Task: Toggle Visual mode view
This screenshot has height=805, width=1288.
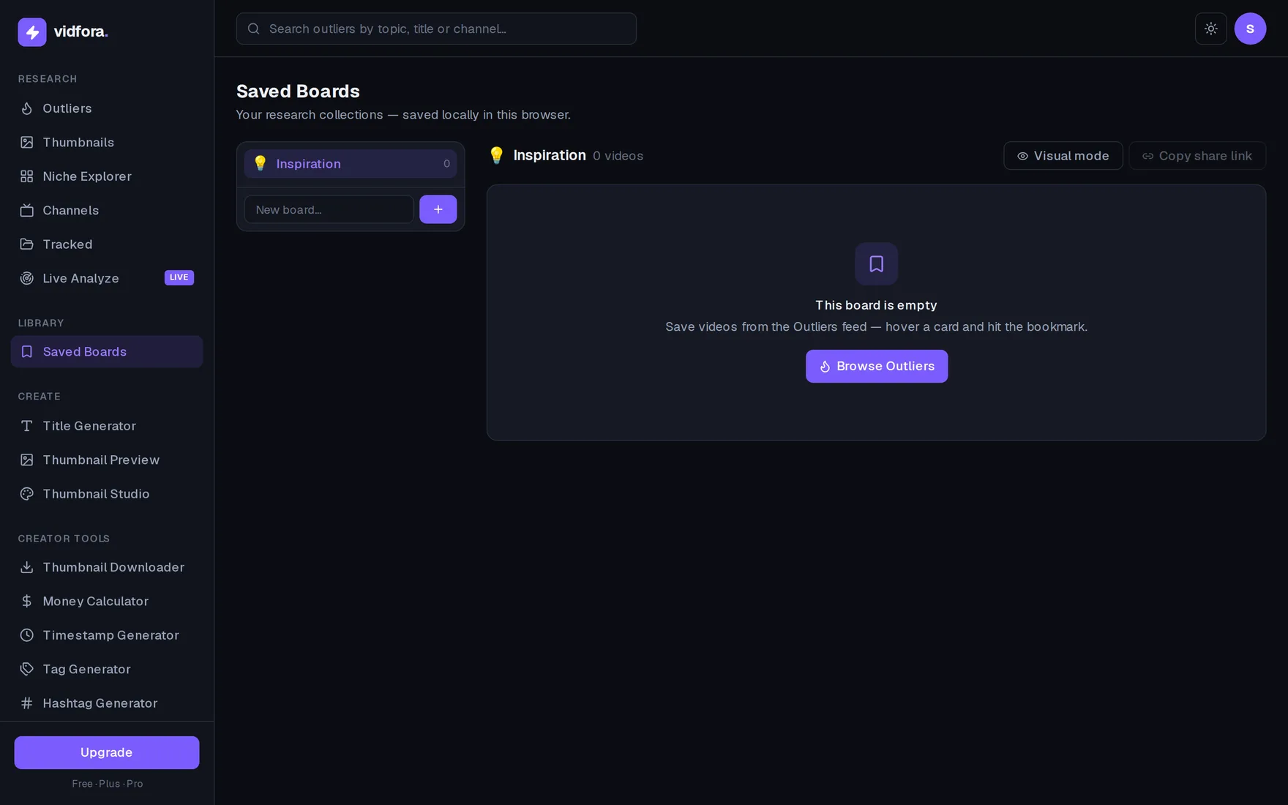Action: tap(1063, 156)
